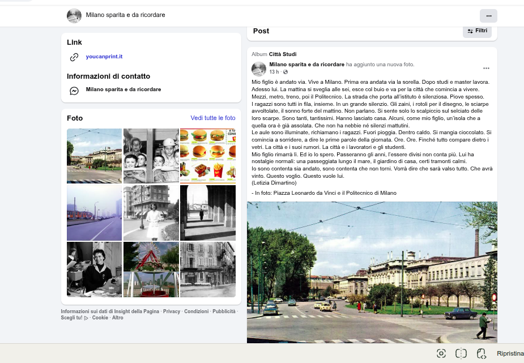The image size is (524, 363).
Task: Click the screenshot capture icon in bottom bar
Action: 441,353
